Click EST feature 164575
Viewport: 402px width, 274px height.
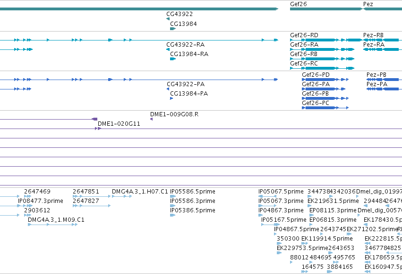(x=305, y=272)
